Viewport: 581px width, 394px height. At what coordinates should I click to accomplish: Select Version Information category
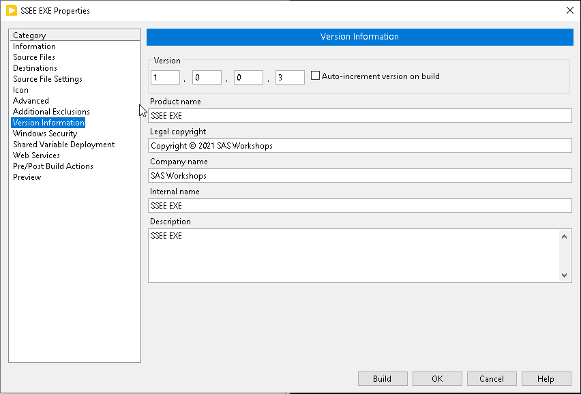pyautogui.click(x=48, y=123)
